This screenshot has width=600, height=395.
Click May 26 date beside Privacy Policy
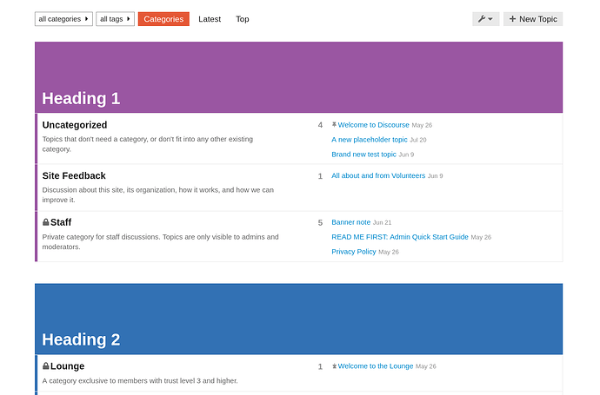pyautogui.click(x=389, y=252)
